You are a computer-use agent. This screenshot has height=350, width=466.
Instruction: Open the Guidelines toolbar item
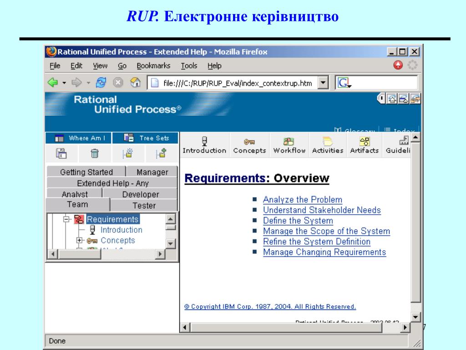click(398, 145)
